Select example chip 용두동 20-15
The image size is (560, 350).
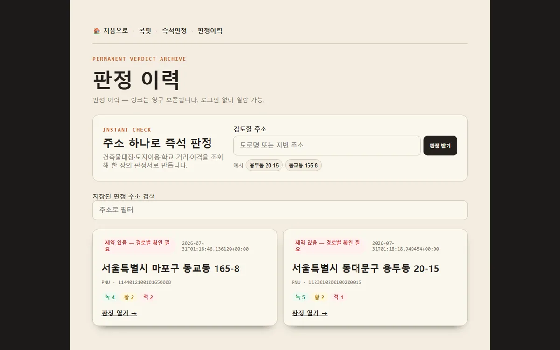click(264, 165)
